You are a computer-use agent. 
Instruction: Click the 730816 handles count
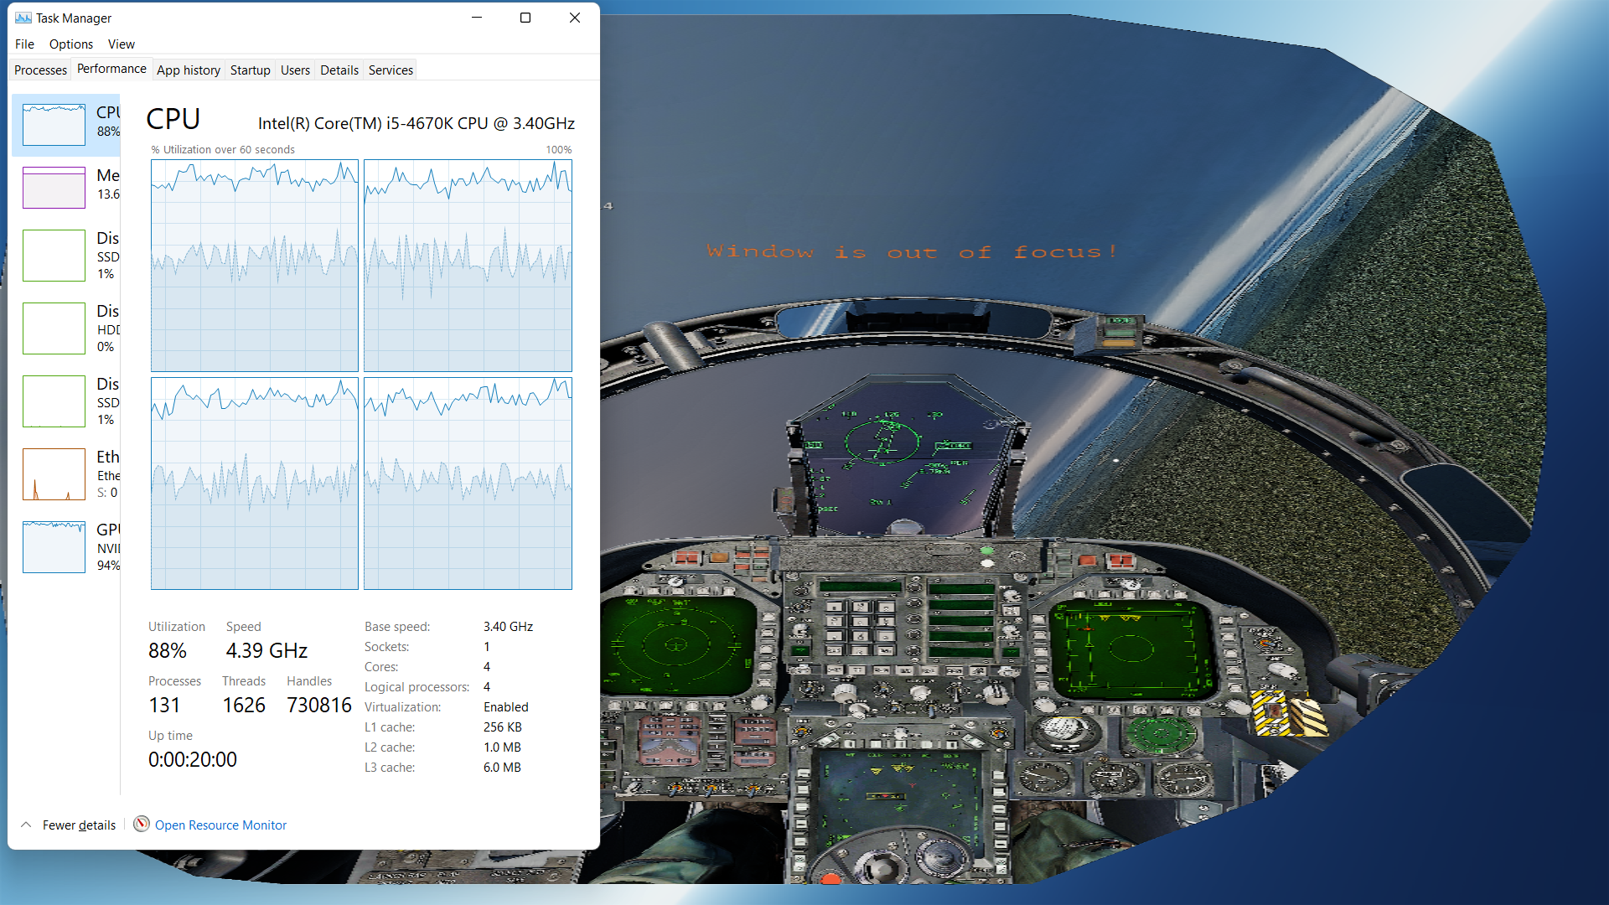(319, 706)
